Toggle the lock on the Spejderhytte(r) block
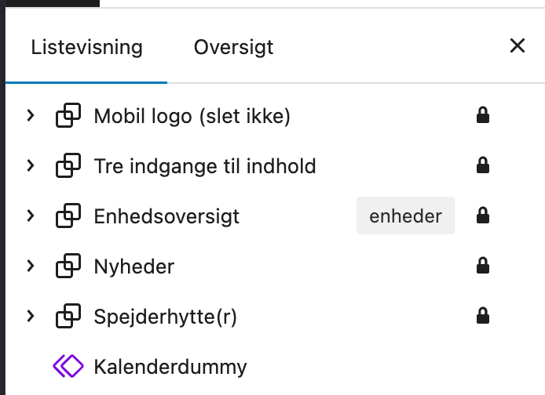The width and height of the screenshot is (545, 395). pos(483,317)
